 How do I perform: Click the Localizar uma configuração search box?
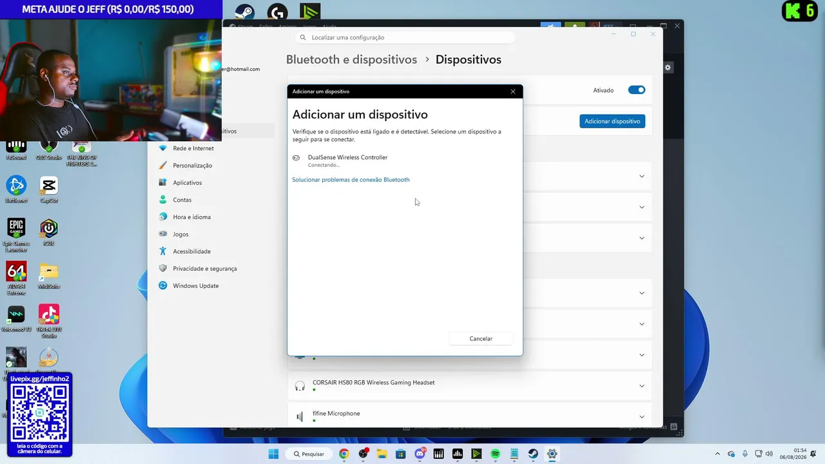click(405, 37)
